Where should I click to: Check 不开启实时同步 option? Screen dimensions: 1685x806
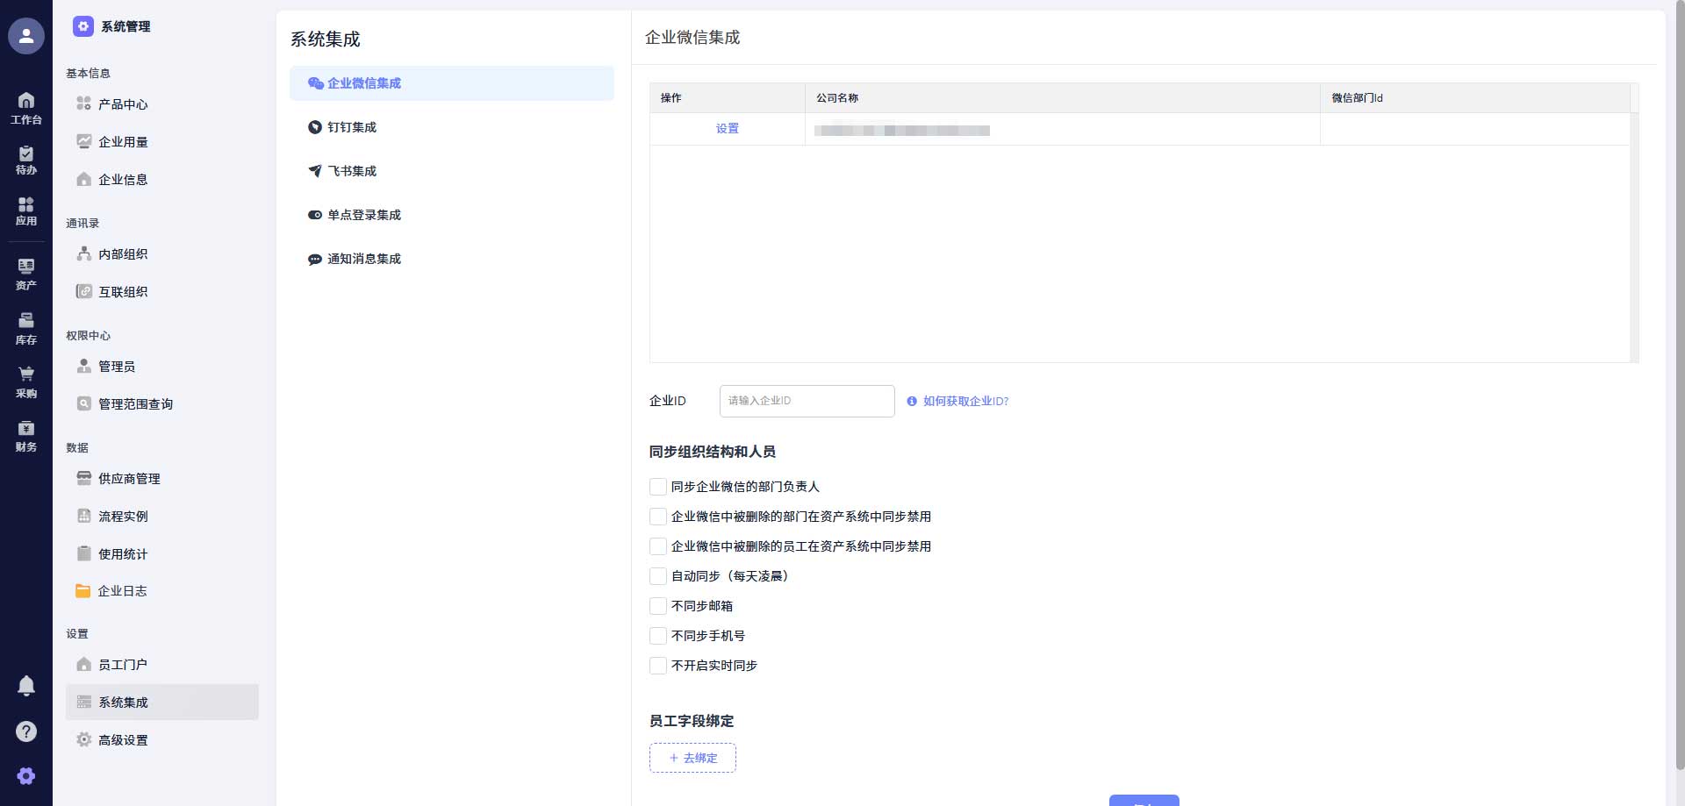pos(658,666)
